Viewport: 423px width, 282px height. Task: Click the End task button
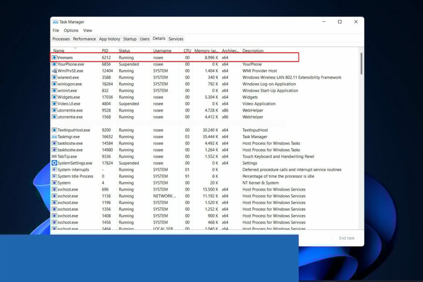347,238
